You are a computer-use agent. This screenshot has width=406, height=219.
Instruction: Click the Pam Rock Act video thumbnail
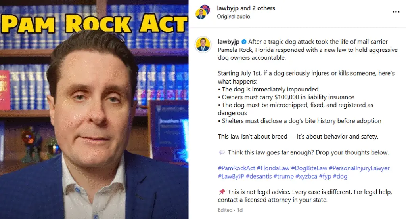(94, 110)
